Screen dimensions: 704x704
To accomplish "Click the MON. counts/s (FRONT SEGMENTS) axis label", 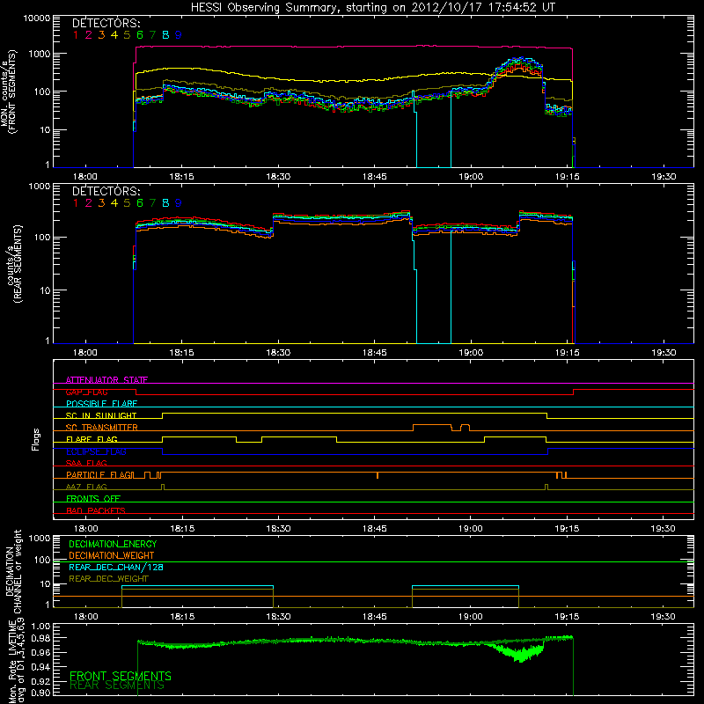I will pos(8,92).
